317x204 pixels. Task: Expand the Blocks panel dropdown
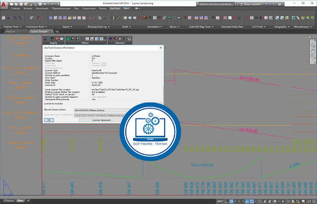point(178,27)
